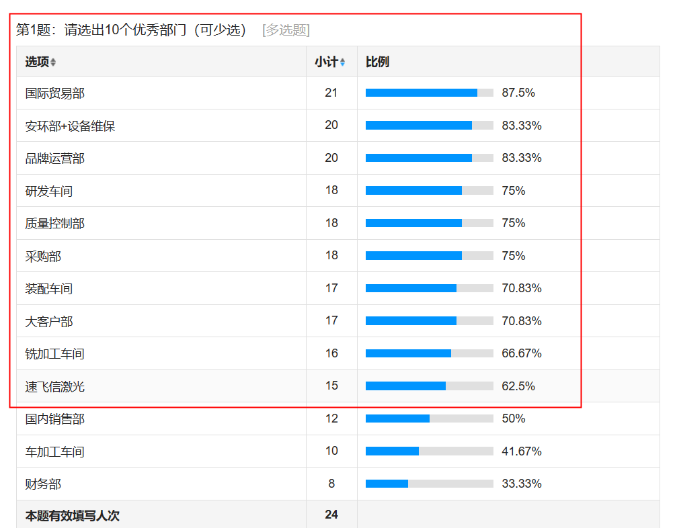
Task: Click the 财务部 33.33% progress bar
Action: coord(429,484)
